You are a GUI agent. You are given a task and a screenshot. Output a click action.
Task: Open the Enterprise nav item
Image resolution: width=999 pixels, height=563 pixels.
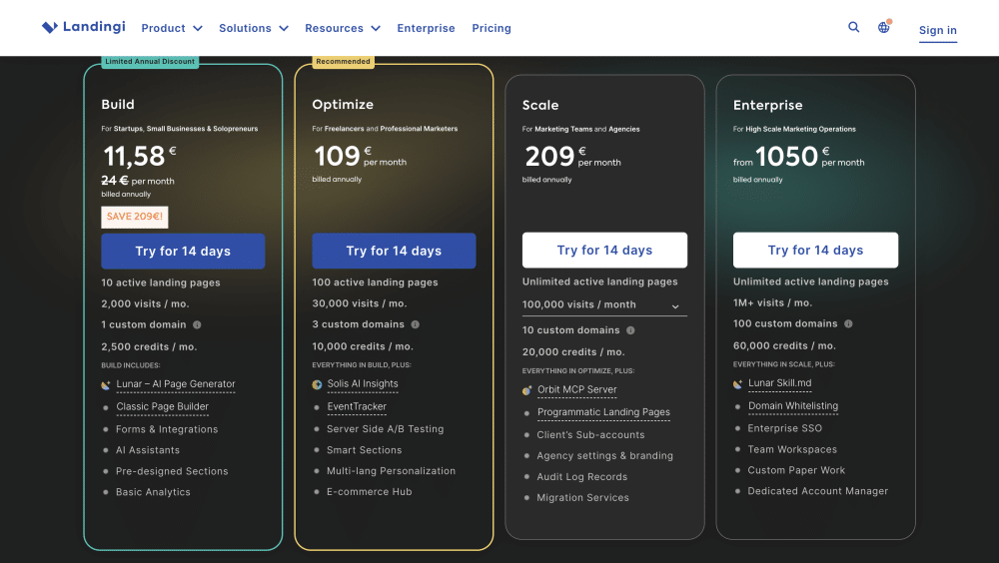coord(426,28)
